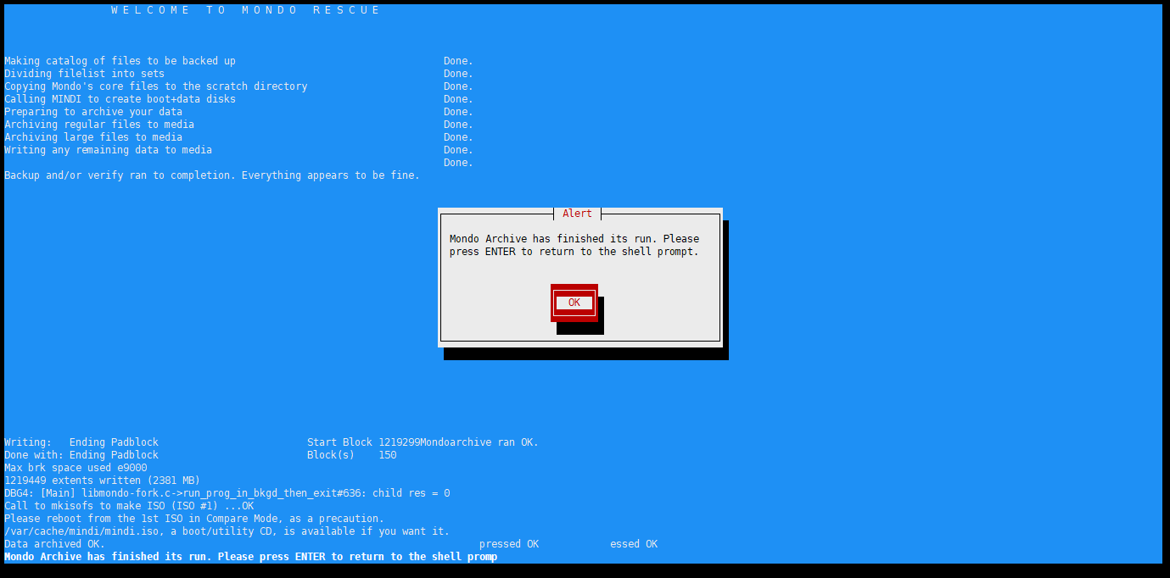Click 'Data archived OK.' line
This screenshot has height=578, width=1170.
(x=55, y=544)
